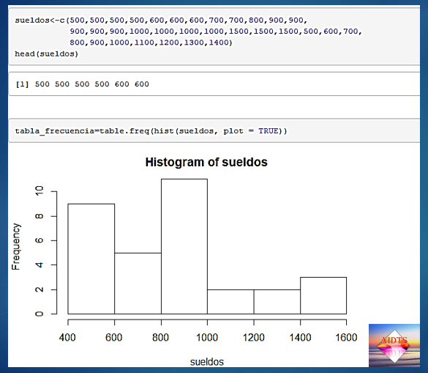Click the x-axis tick label 400
Image resolution: width=428 pixels, height=373 pixels.
point(67,337)
